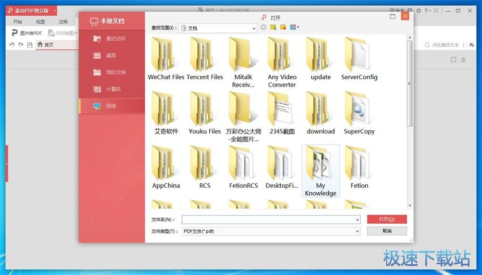
Task: Select the DesktopFi... folder
Action: point(282,167)
